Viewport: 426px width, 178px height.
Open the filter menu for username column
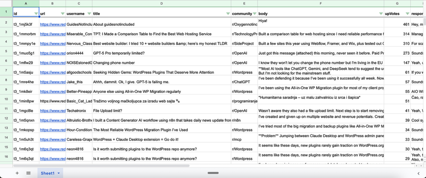[89, 14]
